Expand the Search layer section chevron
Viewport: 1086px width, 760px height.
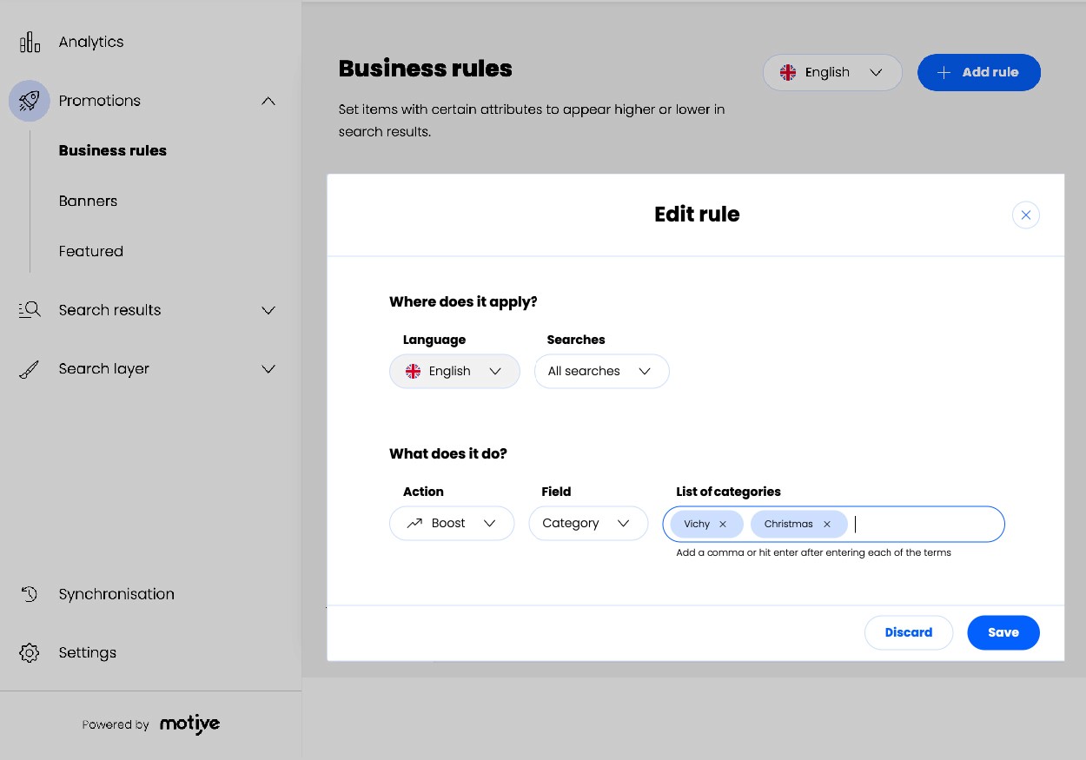(268, 369)
